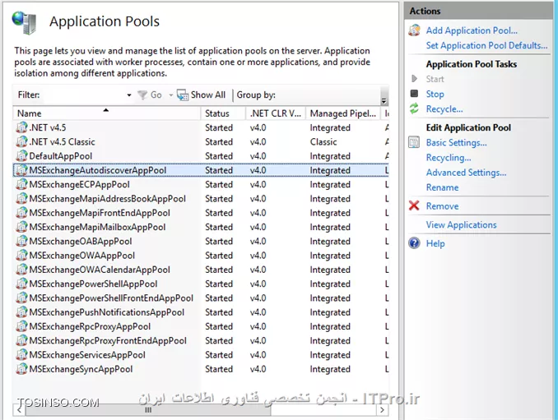The image size is (558, 420).
Task: Click the Add Application Pool icon
Action: coord(414,30)
